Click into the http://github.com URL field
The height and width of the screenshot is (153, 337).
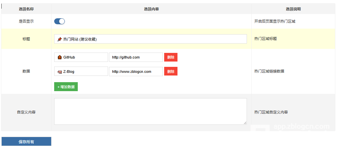[136, 57]
